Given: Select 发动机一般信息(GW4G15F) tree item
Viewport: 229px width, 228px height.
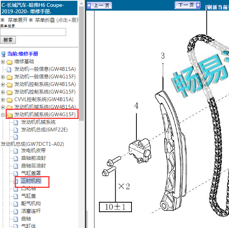Looking at the screenshot, I should (x=45, y=77).
